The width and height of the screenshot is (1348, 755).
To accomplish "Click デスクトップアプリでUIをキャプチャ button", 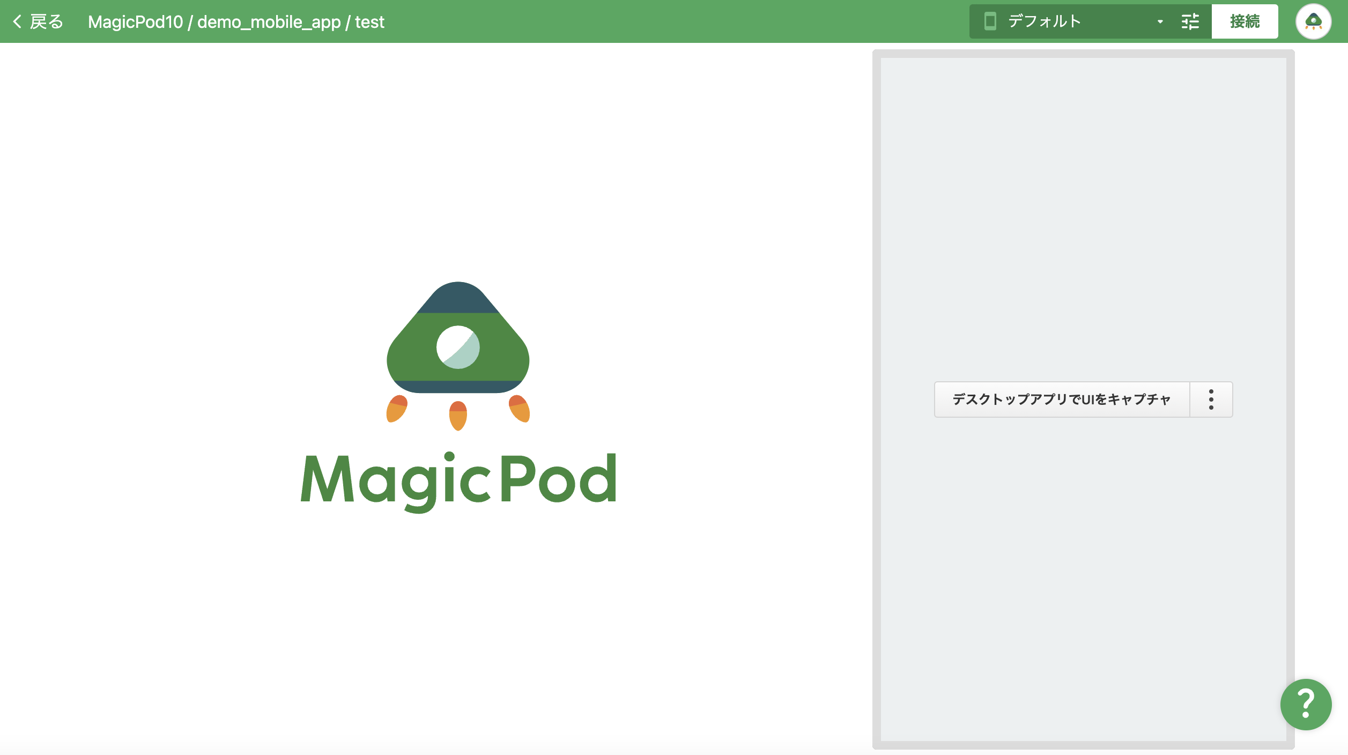I will pyautogui.click(x=1062, y=399).
